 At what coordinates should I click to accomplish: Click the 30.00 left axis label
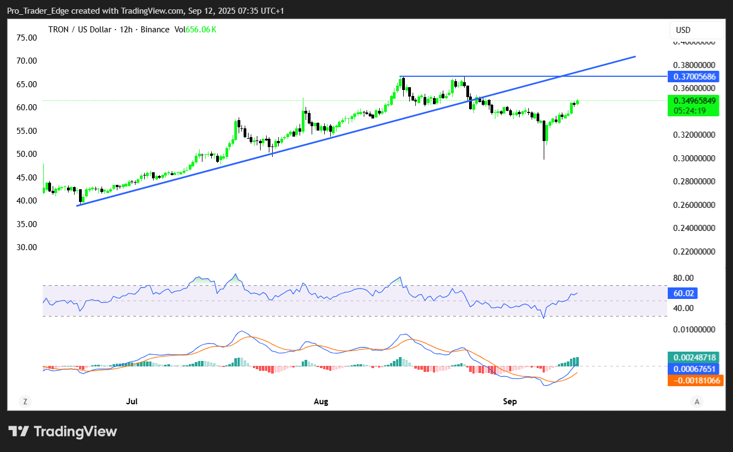tap(27, 247)
